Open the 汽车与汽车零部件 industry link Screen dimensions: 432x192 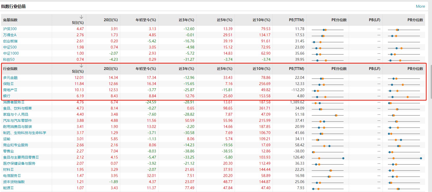point(17,121)
